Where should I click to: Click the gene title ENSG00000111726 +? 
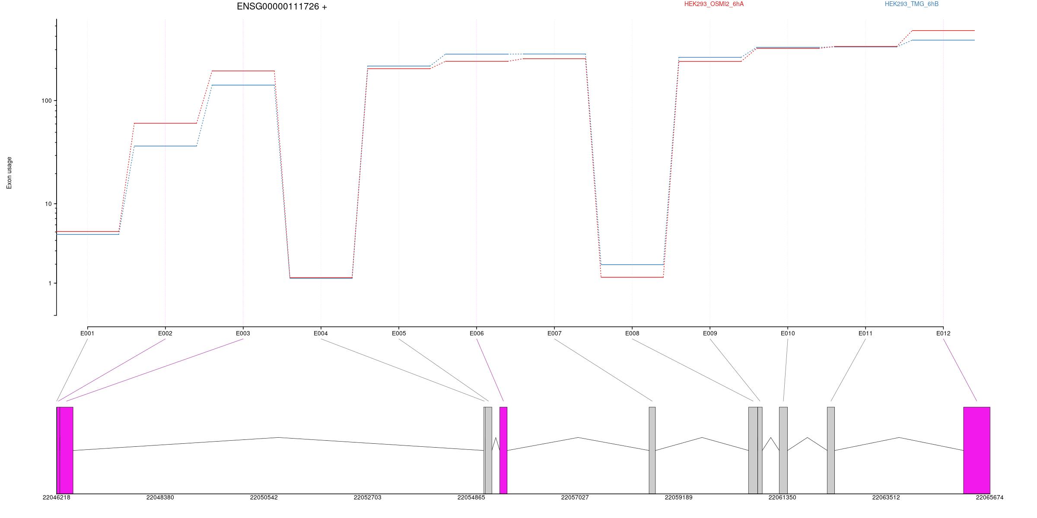pyautogui.click(x=282, y=6)
